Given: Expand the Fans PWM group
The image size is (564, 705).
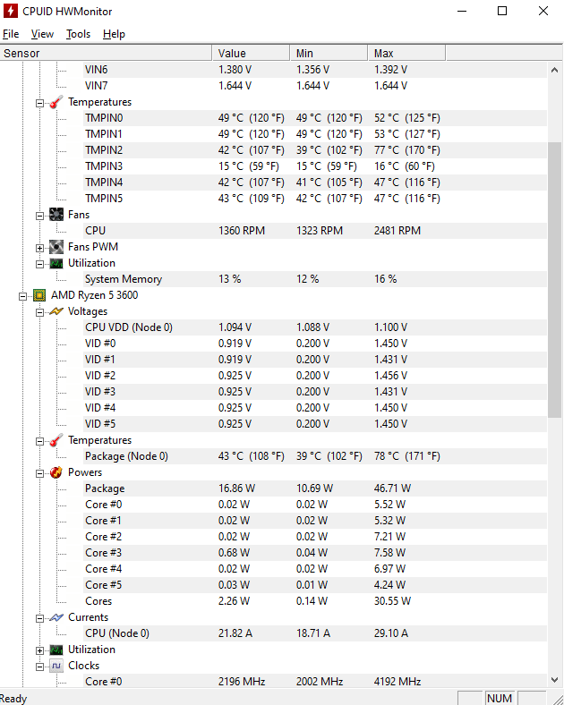Looking at the screenshot, I should tap(40, 248).
